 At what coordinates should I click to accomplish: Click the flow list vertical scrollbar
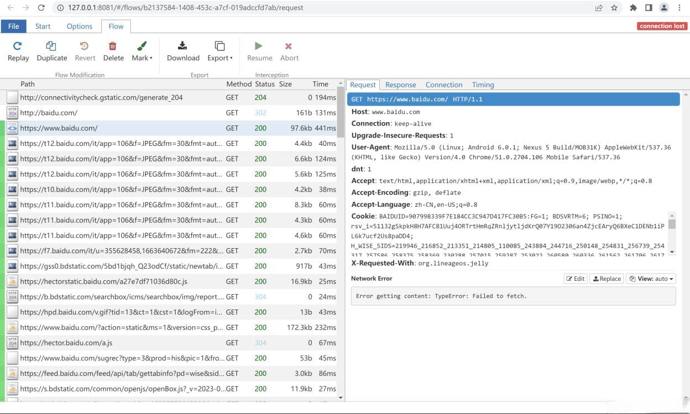pos(340,113)
